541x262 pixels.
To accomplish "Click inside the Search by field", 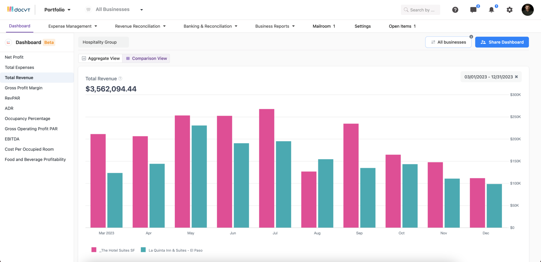I will [421, 10].
